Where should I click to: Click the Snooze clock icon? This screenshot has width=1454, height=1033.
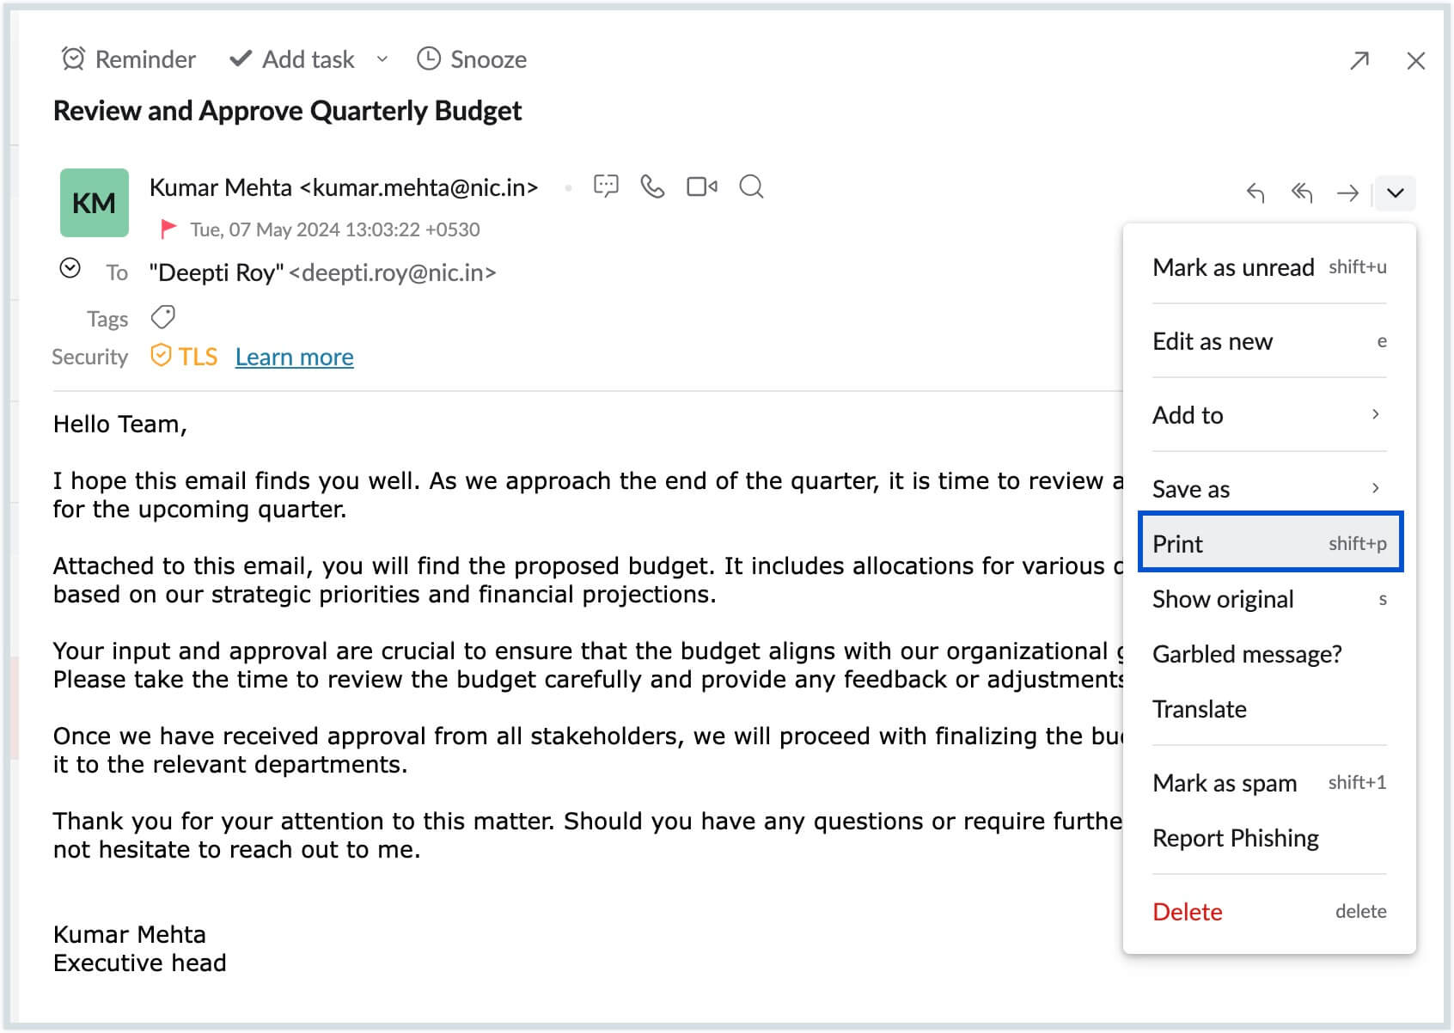point(428,58)
